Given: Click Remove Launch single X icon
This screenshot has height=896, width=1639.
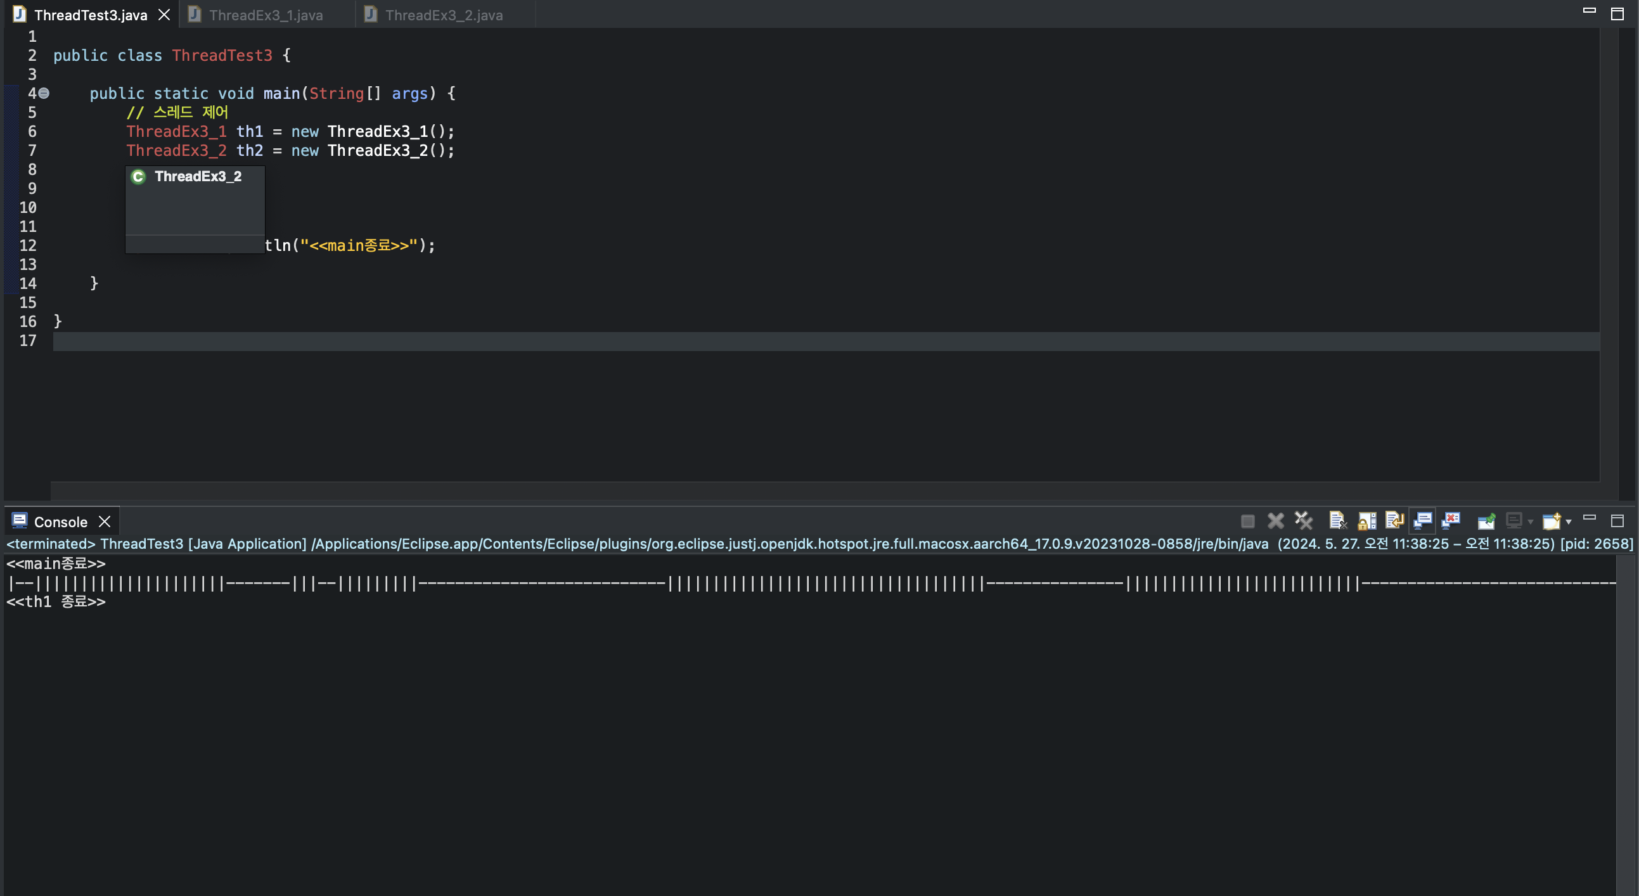Looking at the screenshot, I should [x=1275, y=522].
